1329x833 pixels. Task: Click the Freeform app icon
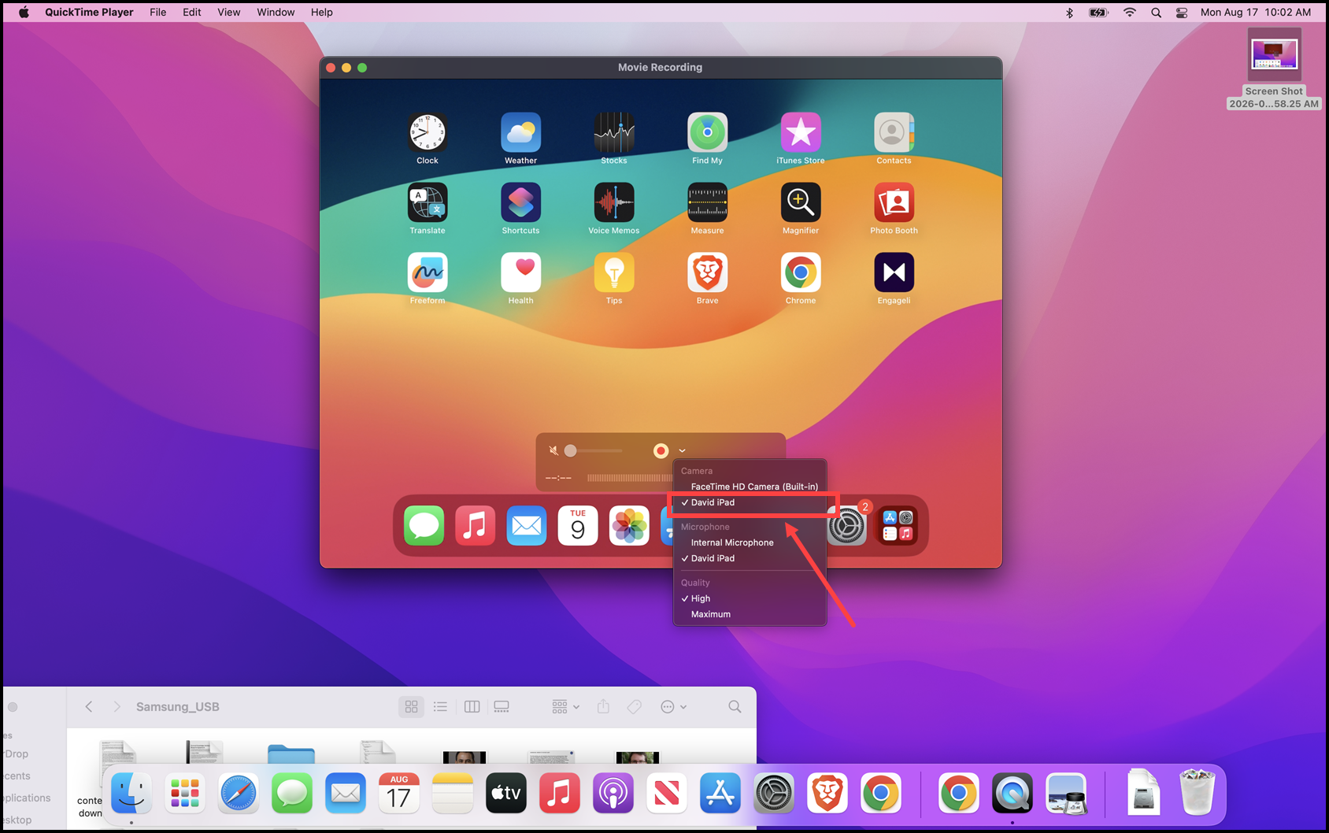[x=428, y=272]
